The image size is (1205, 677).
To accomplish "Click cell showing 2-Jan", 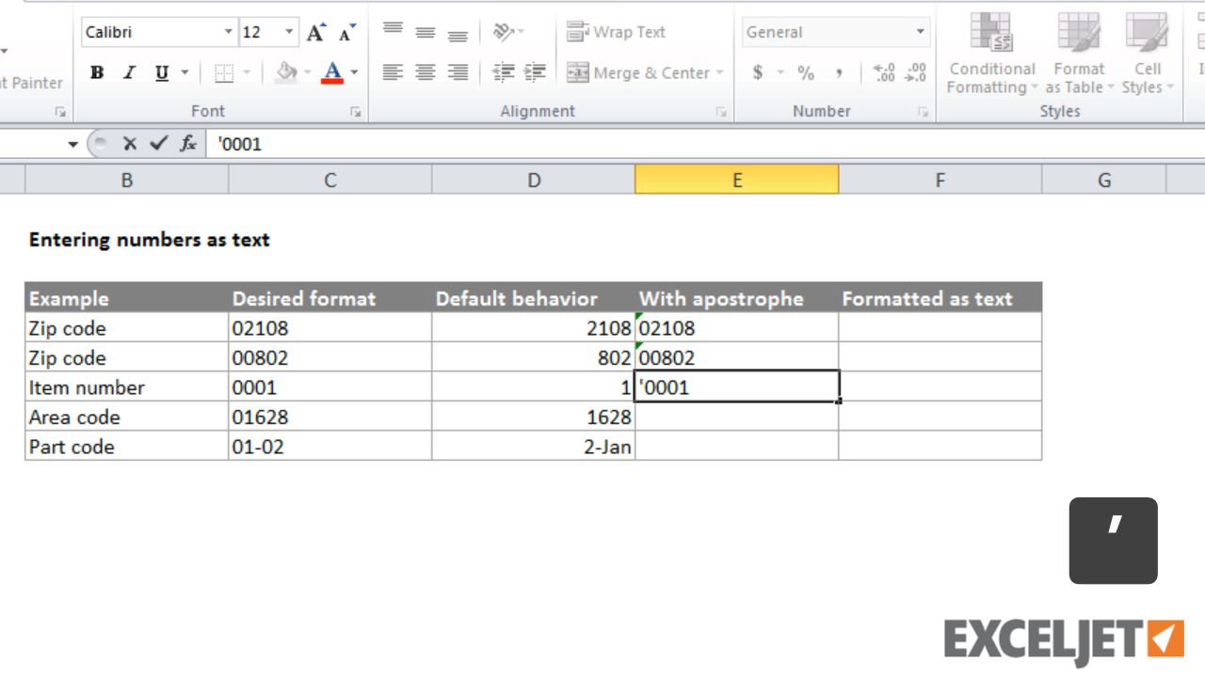I will (x=534, y=446).
